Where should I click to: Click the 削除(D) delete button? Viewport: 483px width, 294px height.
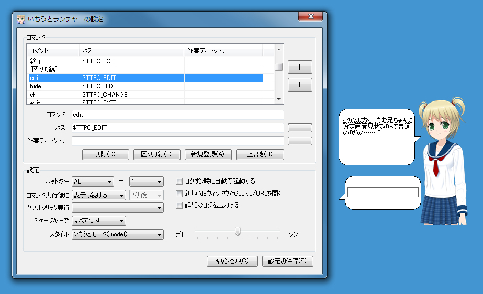click(105, 154)
